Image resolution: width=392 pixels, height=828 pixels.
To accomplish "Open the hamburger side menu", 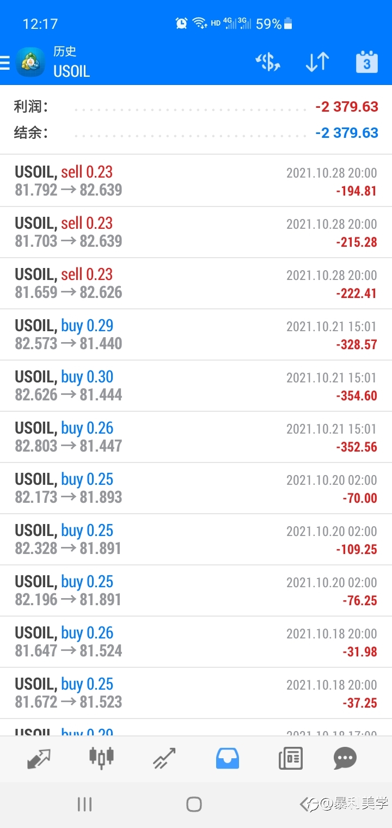I will coord(4,63).
